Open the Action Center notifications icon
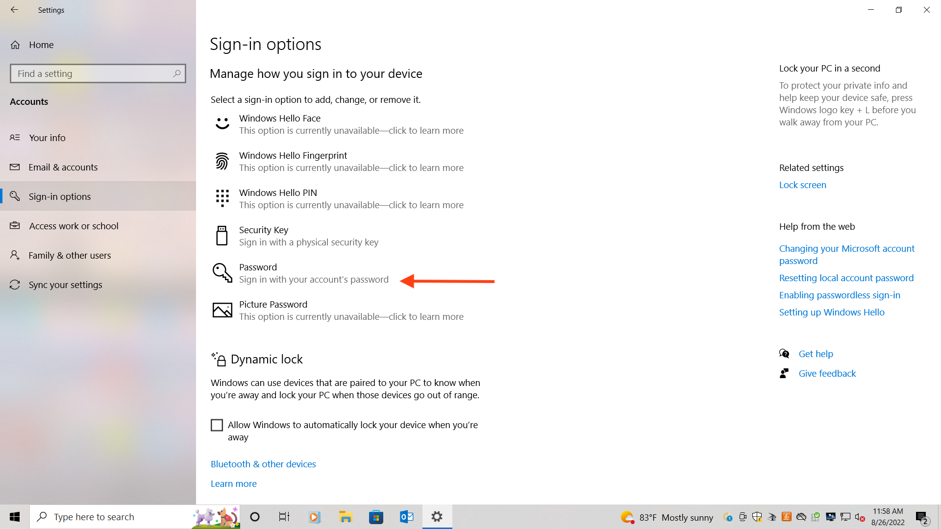This screenshot has height=529, width=941. pyautogui.click(x=922, y=517)
